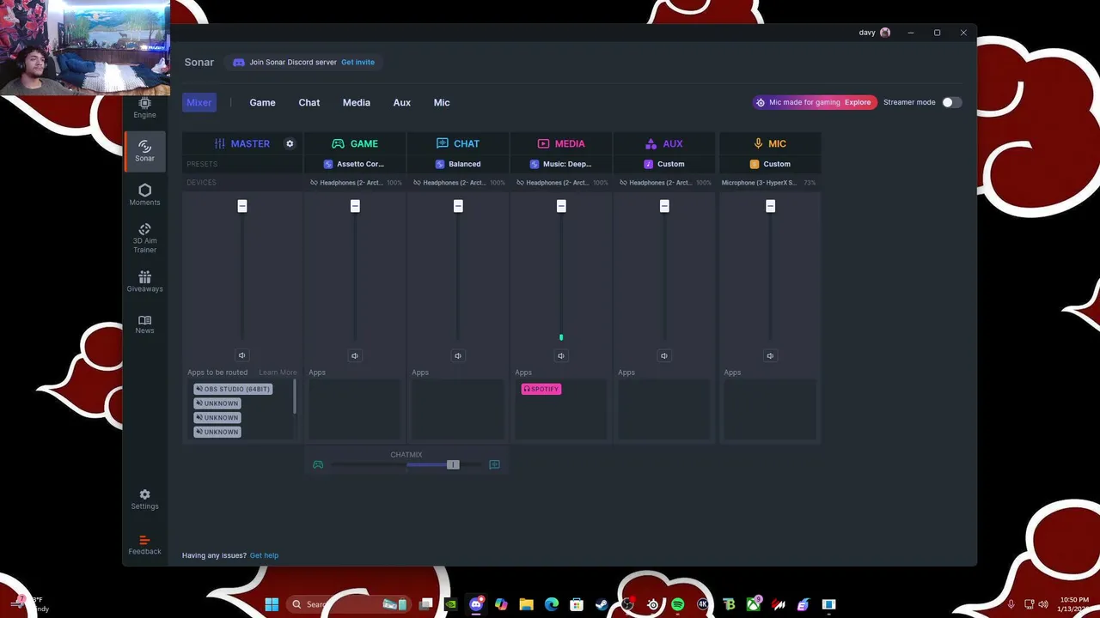Switch to the Chat tab
Image resolution: width=1100 pixels, height=618 pixels.
click(x=309, y=102)
